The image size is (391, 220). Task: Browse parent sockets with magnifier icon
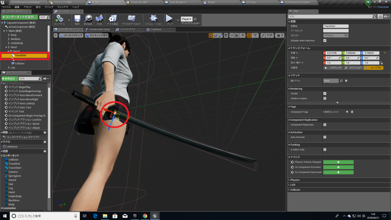coord(341,81)
